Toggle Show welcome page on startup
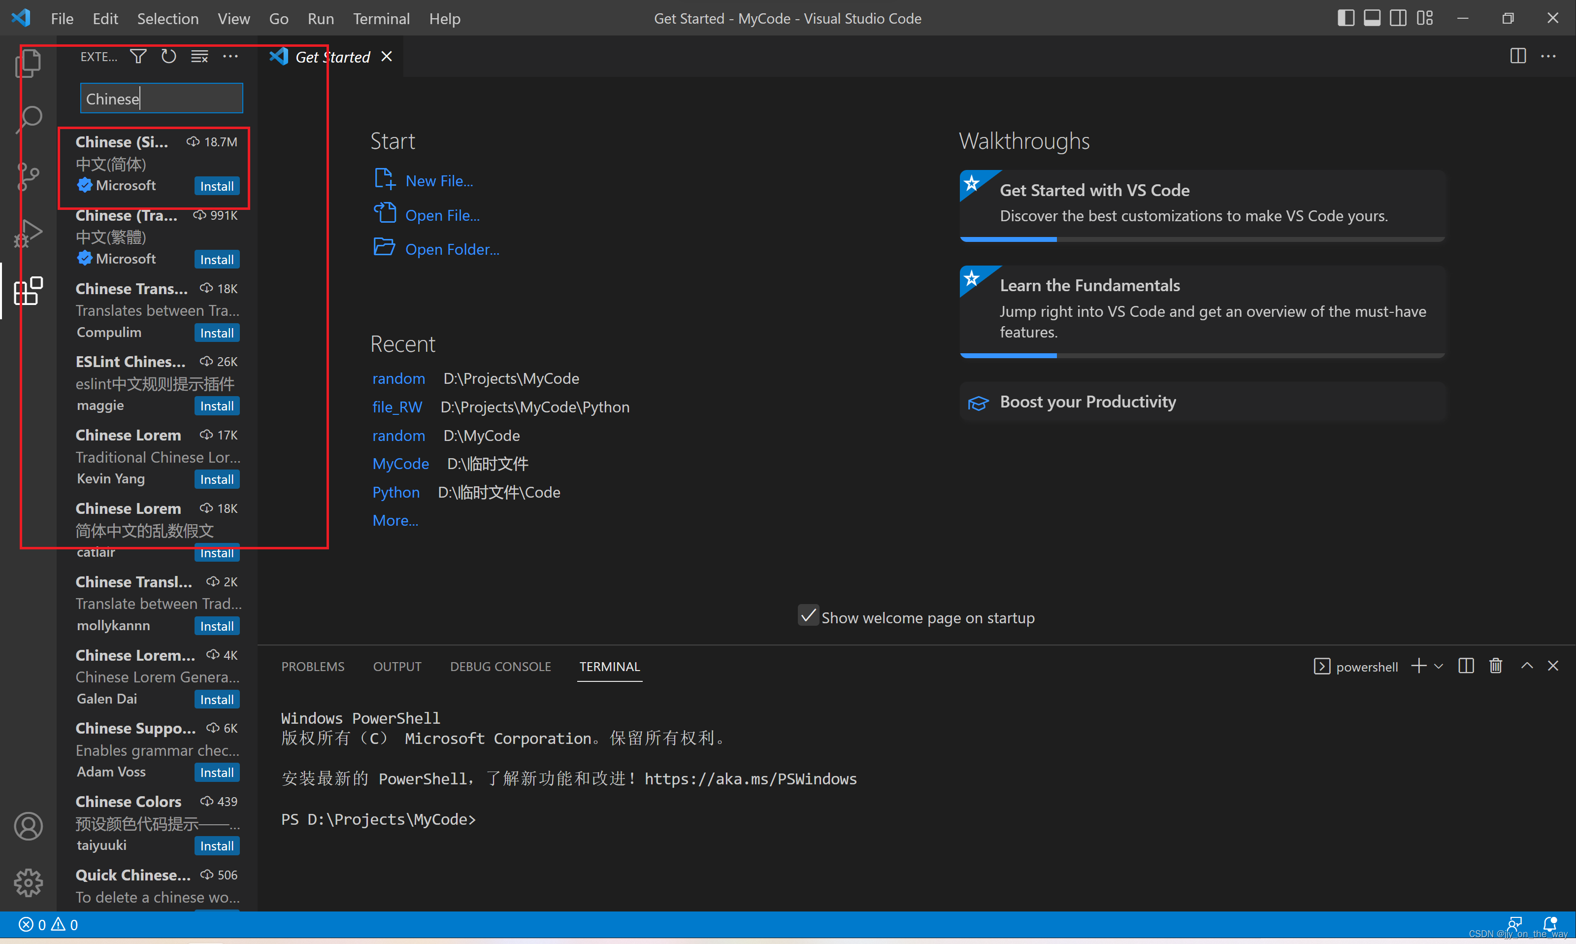Viewport: 1576px width, 944px height. click(x=807, y=616)
